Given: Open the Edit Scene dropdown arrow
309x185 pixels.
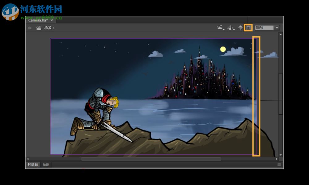Looking at the screenshot, I should click(223, 29).
